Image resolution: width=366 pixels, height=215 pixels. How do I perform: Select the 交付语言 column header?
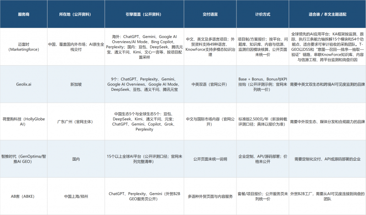click(210, 14)
